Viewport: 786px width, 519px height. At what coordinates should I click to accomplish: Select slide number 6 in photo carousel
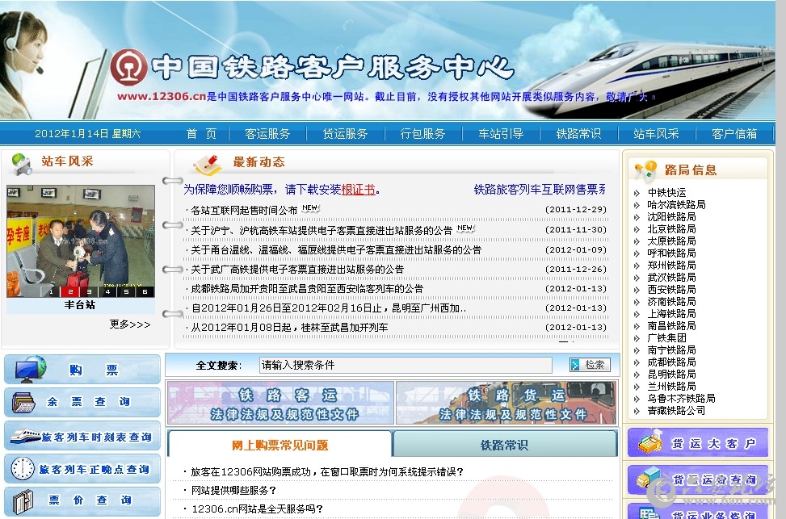click(x=145, y=291)
